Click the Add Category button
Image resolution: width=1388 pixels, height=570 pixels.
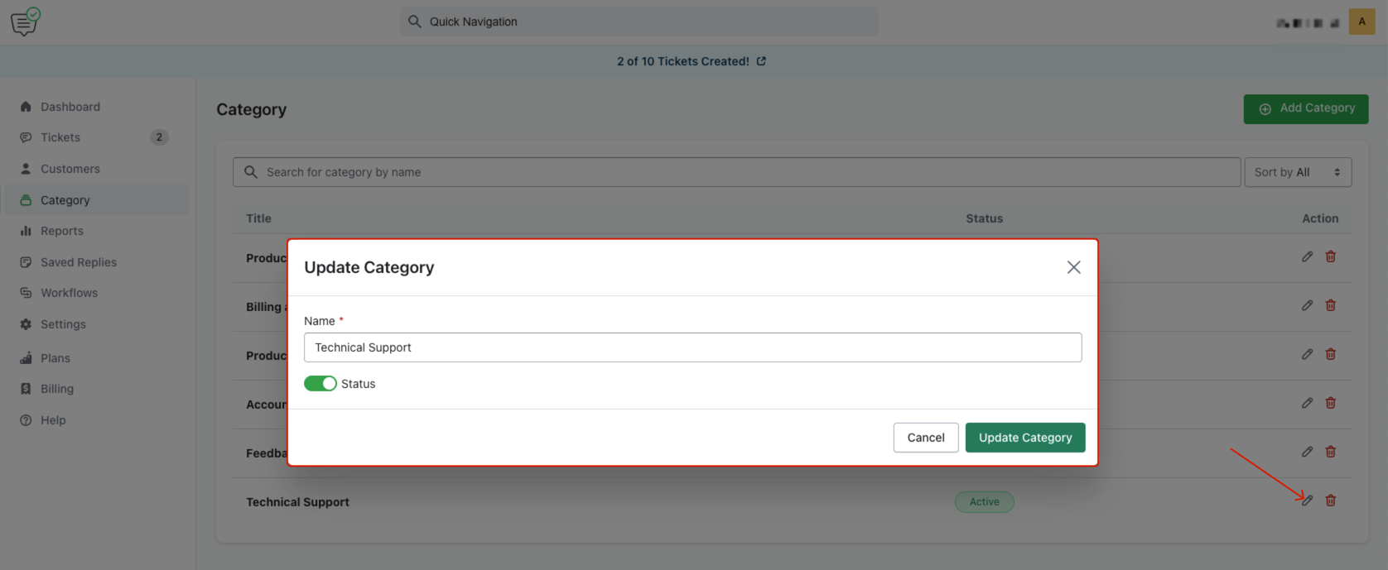coord(1305,108)
